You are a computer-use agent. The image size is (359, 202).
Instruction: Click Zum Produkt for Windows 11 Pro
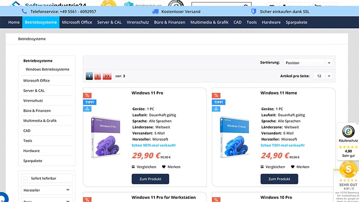(x=150, y=179)
